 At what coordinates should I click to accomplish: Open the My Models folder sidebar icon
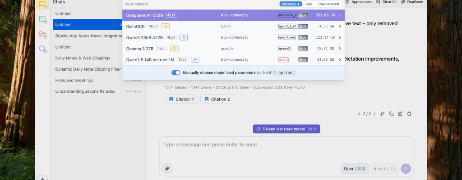tap(42, 34)
